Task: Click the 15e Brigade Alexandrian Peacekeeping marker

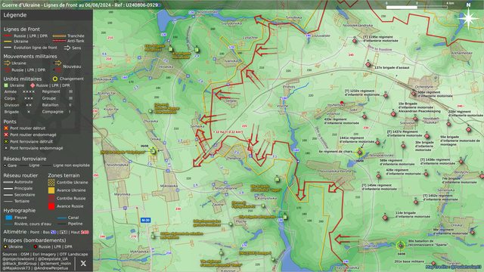Action: tap(393, 114)
